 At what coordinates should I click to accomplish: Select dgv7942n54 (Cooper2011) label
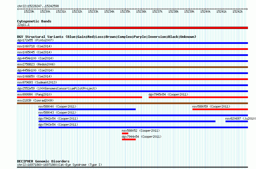click(58, 119)
